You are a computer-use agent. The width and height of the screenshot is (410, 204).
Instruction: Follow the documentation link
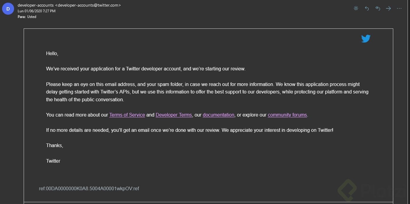click(218, 115)
